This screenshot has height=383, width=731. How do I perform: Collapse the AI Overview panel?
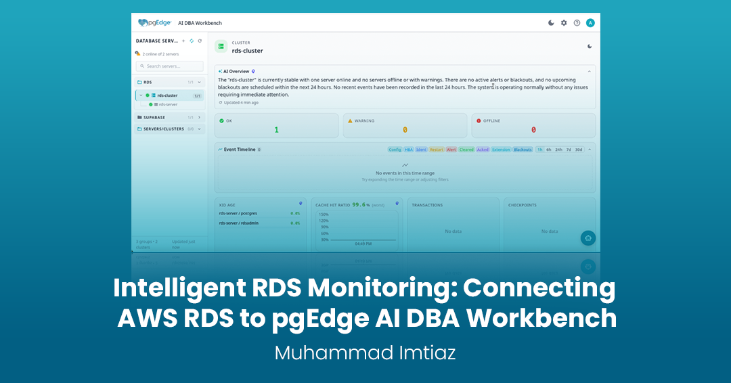pos(590,71)
